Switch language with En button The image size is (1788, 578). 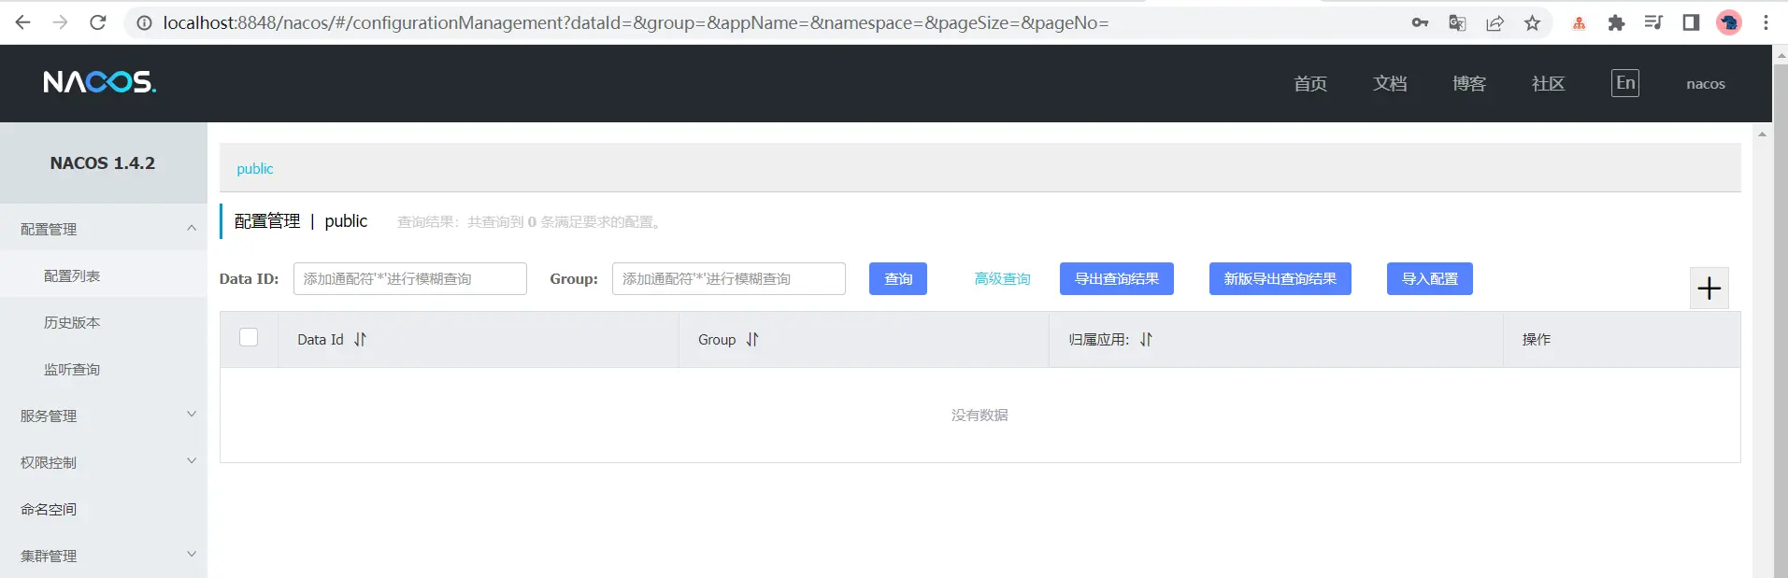(x=1625, y=83)
